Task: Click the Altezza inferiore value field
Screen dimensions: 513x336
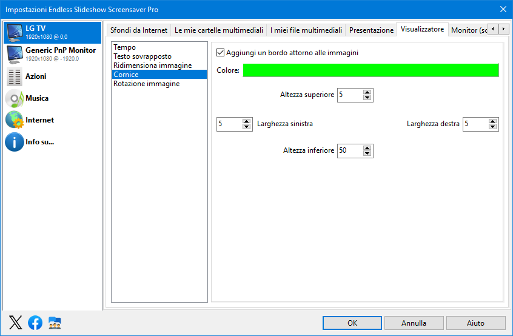Action: click(x=350, y=151)
